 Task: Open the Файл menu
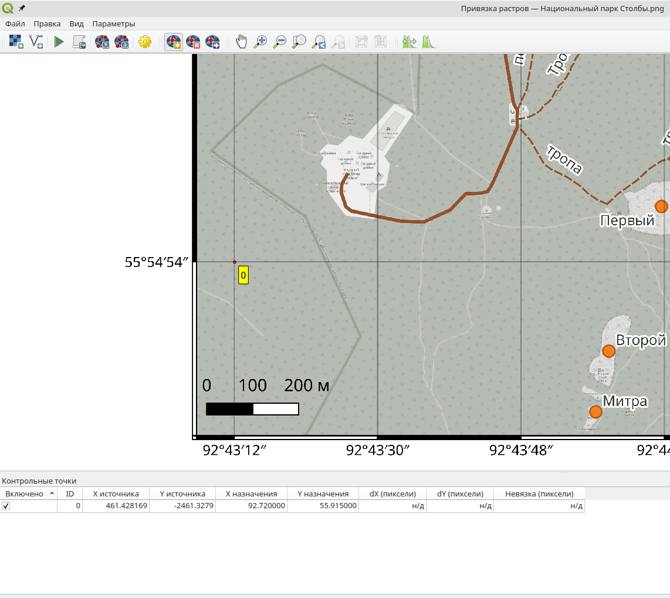15,24
